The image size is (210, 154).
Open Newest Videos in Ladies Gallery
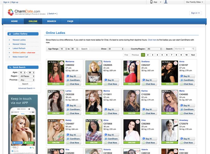19,44
